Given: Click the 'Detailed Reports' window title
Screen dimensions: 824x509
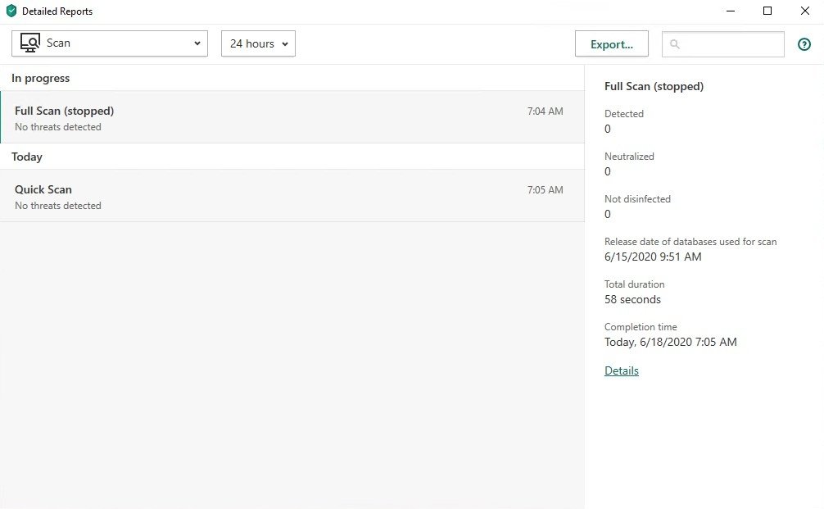Looking at the screenshot, I should click(57, 11).
